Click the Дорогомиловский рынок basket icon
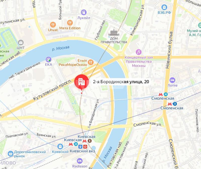The image size is (201, 169). (11, 154)
